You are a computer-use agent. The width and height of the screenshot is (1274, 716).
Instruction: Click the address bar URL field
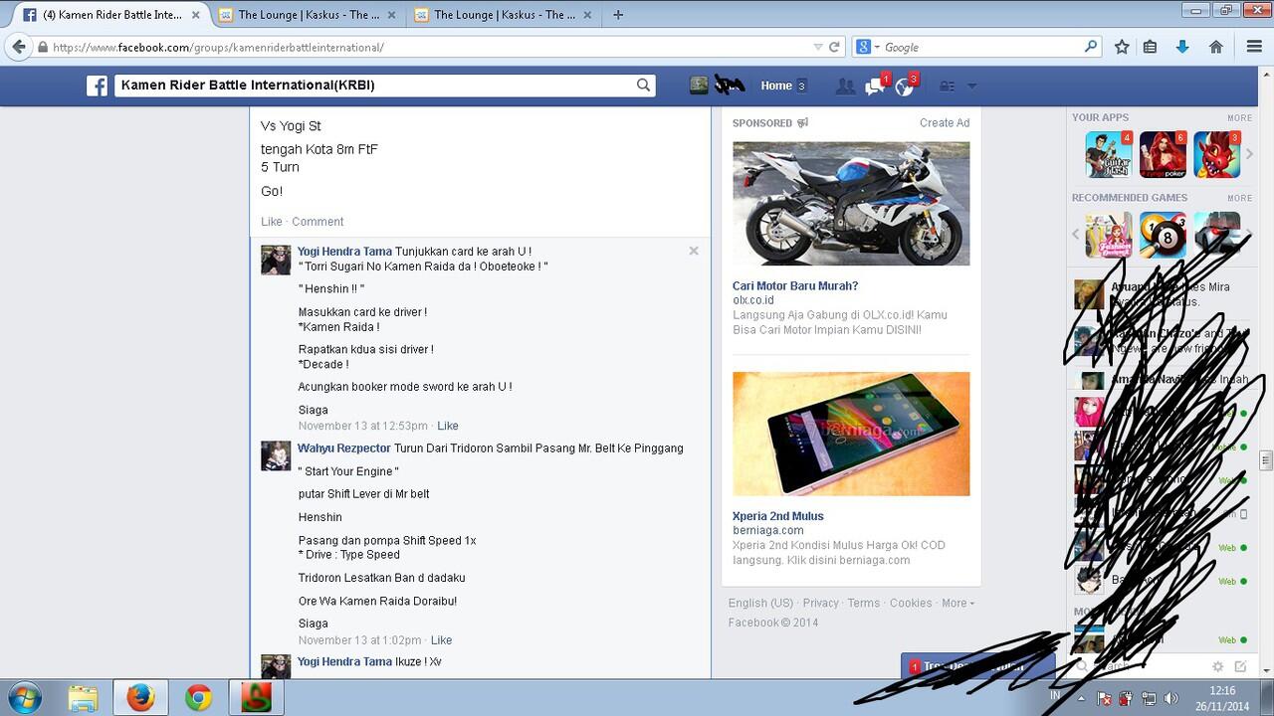pos(428,47)
